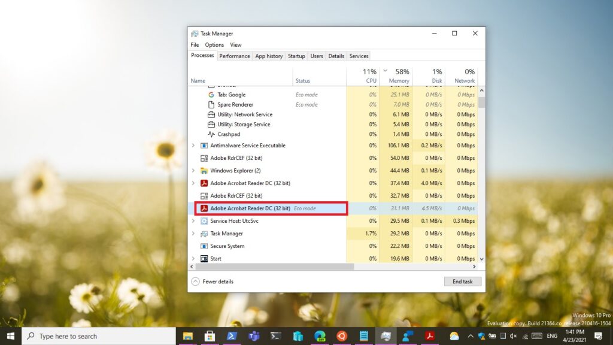Open Microsoft Teams from the taskbar
Image resolution: width=613 pixels, height=345 pixels.
(x=253, y=336)
